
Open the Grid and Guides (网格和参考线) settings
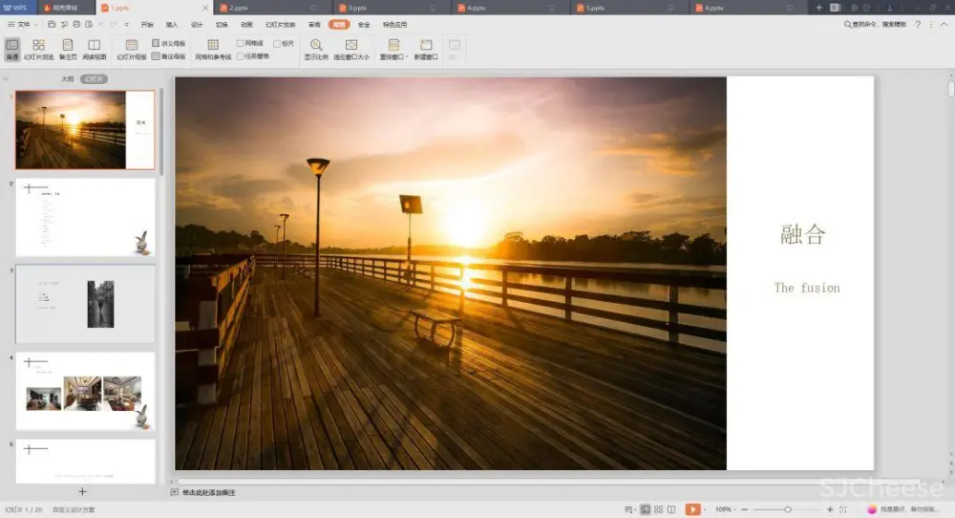[x=213, y=50]
